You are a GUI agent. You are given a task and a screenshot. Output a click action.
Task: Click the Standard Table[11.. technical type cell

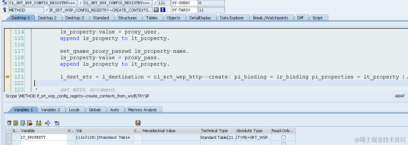pos(218,137)
